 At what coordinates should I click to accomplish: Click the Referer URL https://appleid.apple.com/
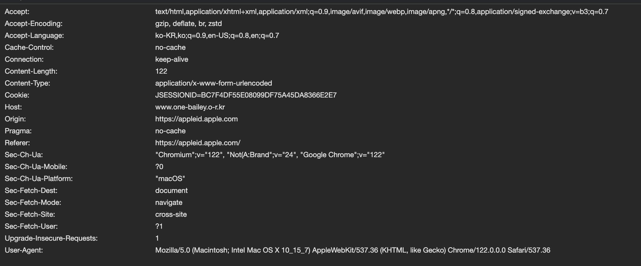tap(197, 143)
